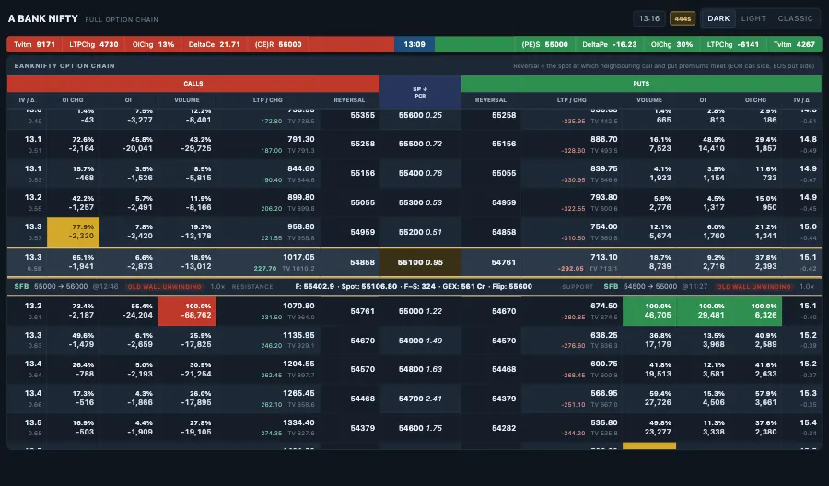Sort by puts-side OI CHG column header
The image size is (829, 486).
[756, 100]
